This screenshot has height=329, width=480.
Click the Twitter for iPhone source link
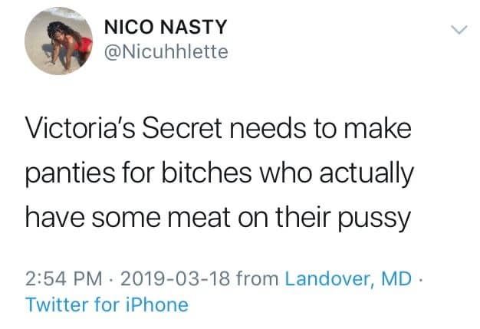coord(107,304)
